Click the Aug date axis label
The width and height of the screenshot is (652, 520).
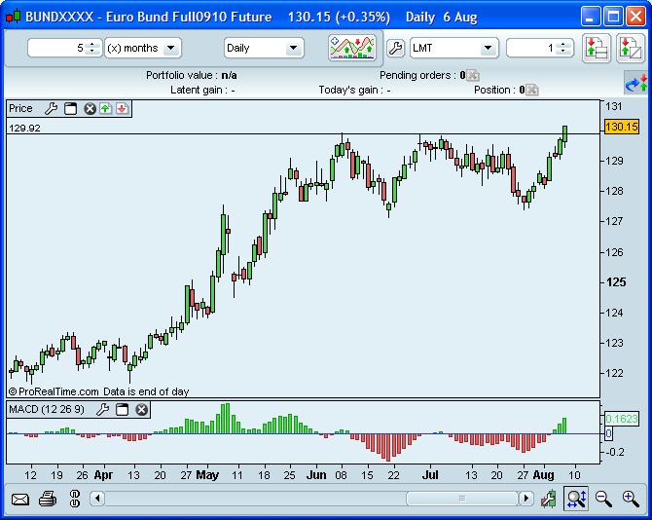point(543,475)
